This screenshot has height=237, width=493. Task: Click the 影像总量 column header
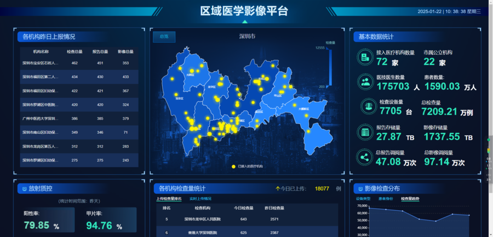click(126, 52)
